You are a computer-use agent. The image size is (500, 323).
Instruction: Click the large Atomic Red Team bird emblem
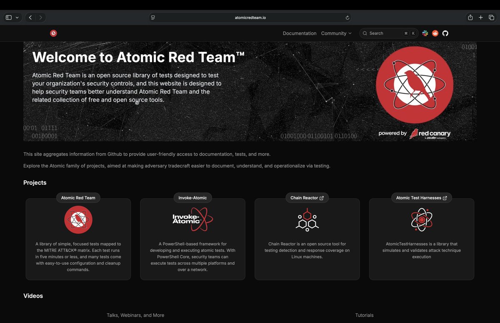[x=415, y=85]
